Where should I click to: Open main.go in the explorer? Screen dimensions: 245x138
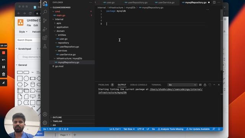pos(61,15)
